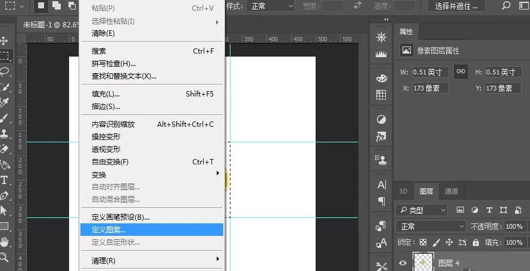This screenshot has width=530, height=271.
Task: Select the Rectangle shape tool
Action: click(x=4, y=226)
